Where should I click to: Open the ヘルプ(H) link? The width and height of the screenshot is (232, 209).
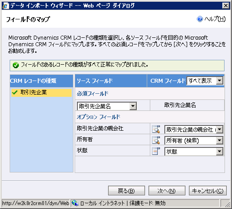[x=215, y=19]
